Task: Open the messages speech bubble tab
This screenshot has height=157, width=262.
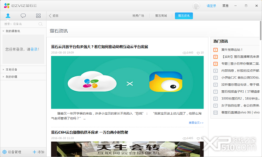Action: coord(23,16)
